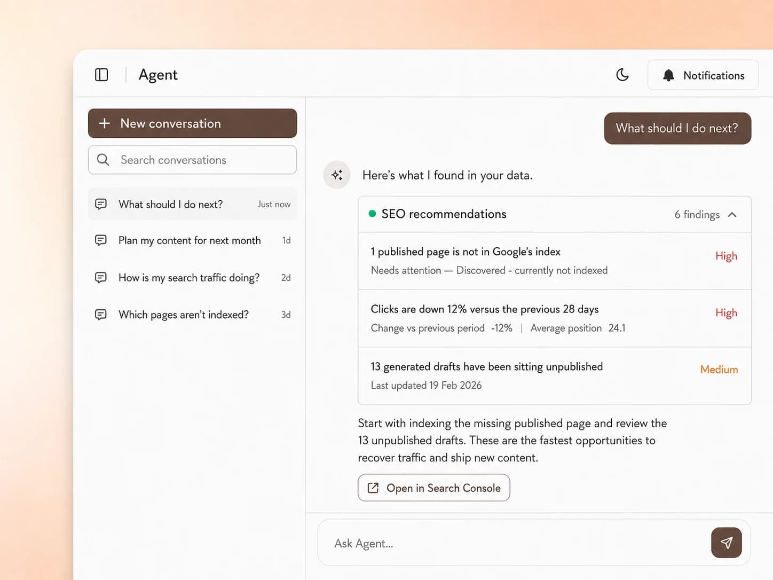773x580 pixels.
Task: Send message with paper plane button
Action: click(726, 543)
